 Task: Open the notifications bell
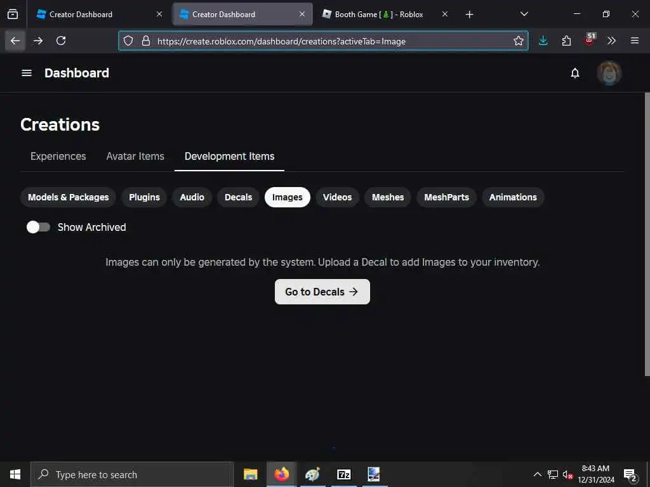(574, 73)
